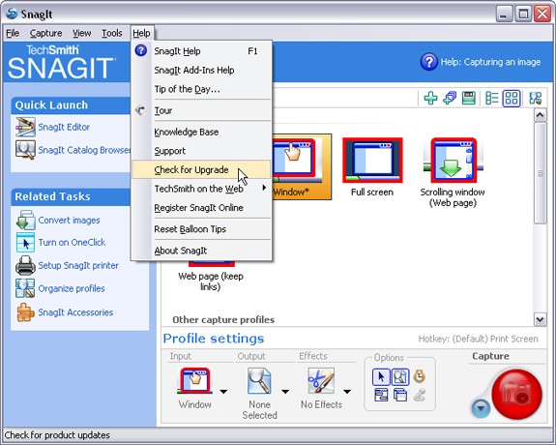The image size is (556, 445).
Task: Add a new profile with green plus icon
Action: coord(430,99)
